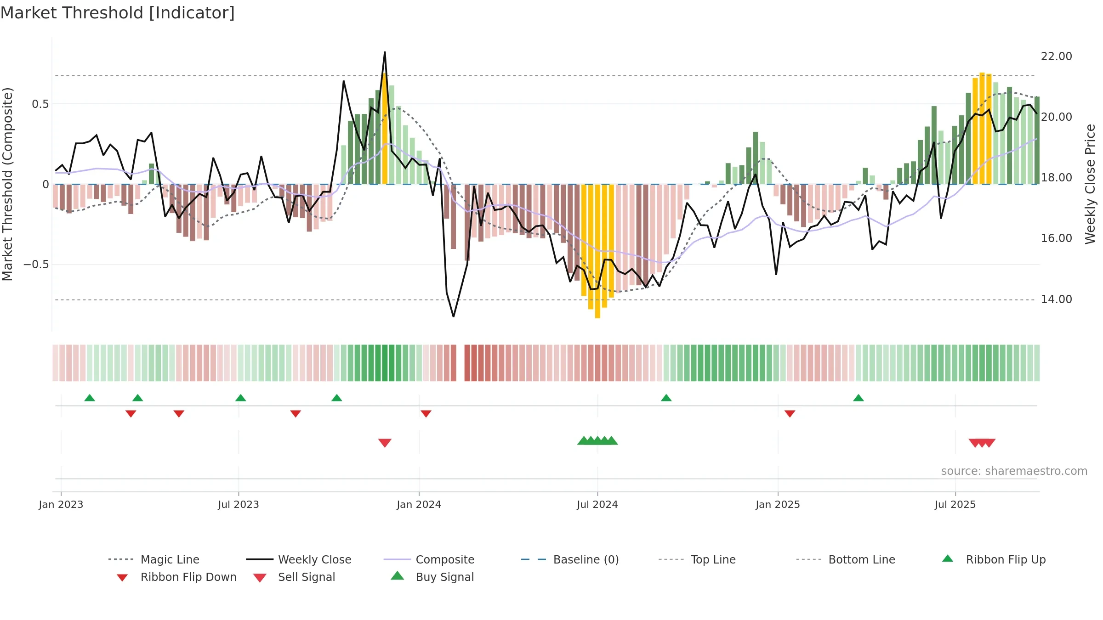
Task: Click the Jul 2023 x-axis label
Action: coord(239,504)
